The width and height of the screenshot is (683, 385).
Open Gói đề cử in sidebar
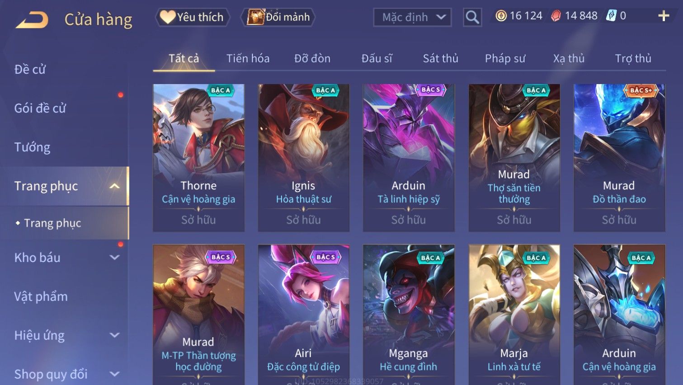[x=40, y=108]
